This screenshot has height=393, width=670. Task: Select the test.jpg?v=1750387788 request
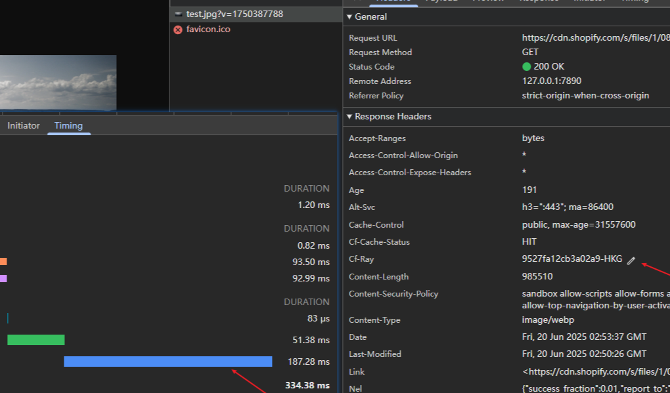tap(234, 14)
